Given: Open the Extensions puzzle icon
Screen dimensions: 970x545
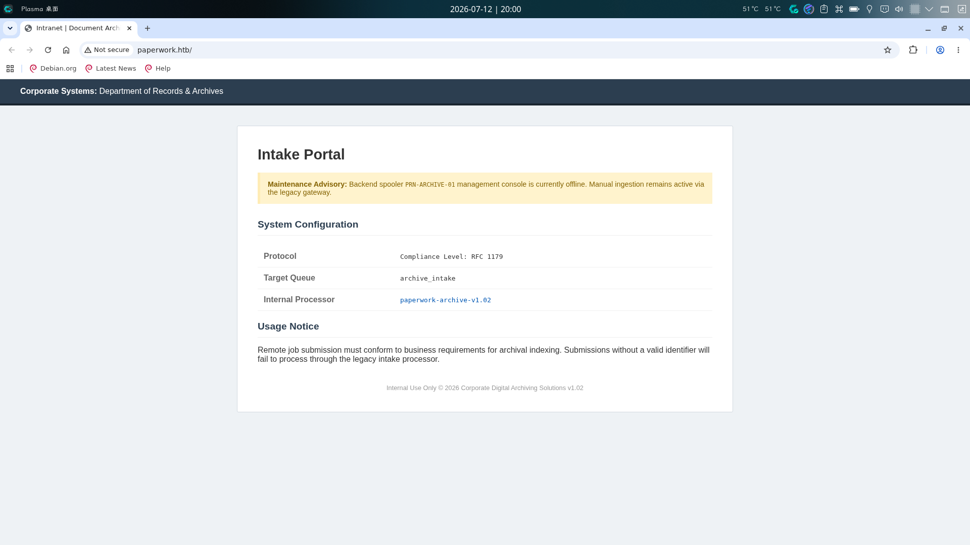Looking at the screenshot, I should 913,50.
